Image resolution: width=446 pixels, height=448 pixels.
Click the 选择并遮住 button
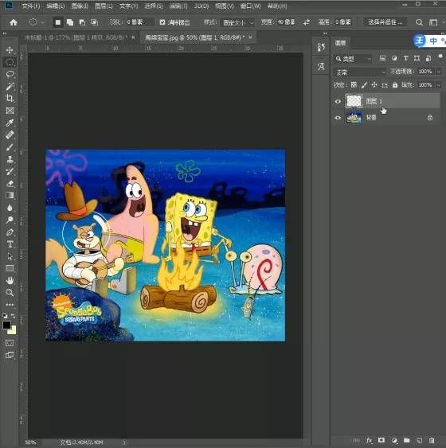pos(385,22)
